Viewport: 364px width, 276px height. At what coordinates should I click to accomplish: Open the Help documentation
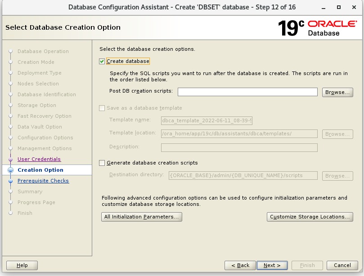[22, 265]
